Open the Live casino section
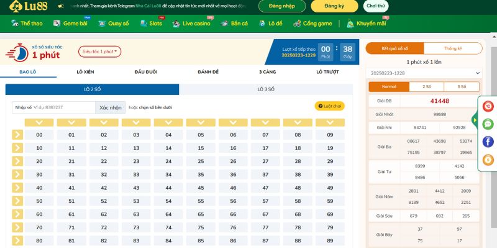The height and width of the screenshot is (248, 497). tap(190, 24)
